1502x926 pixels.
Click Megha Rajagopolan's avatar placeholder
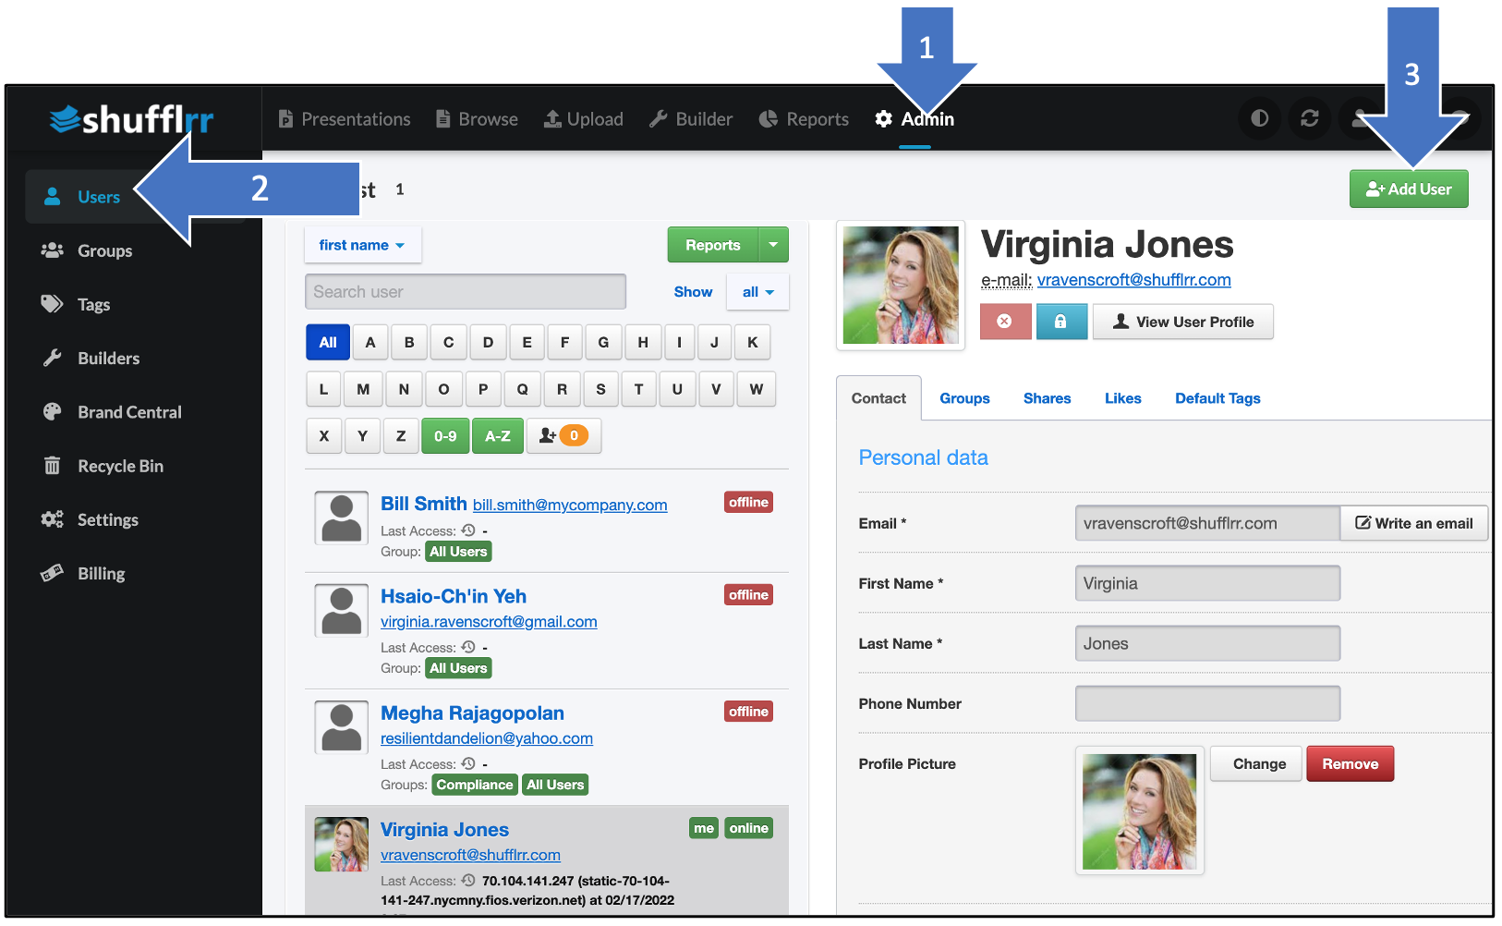342,726
